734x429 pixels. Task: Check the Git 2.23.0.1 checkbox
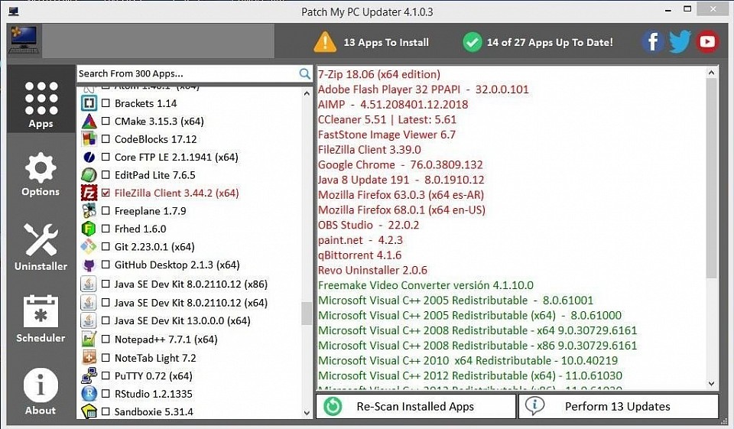[106, 247]
